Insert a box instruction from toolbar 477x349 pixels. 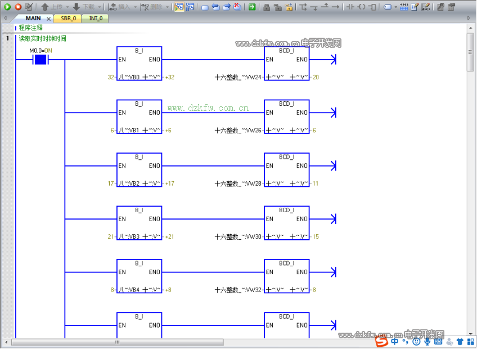click(372, 7)
